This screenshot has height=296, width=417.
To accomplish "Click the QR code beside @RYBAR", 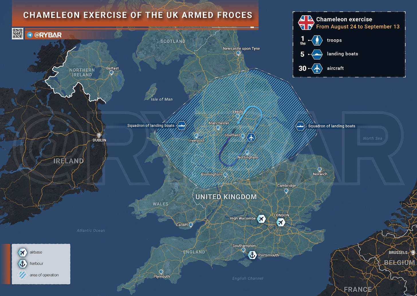I will (x=17, y=33).
